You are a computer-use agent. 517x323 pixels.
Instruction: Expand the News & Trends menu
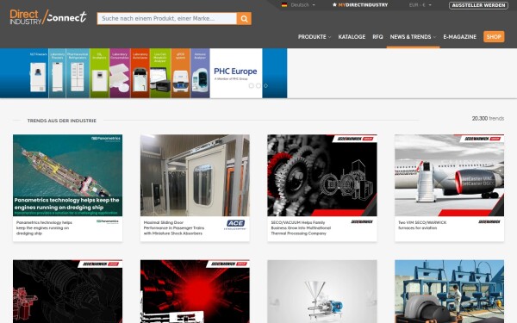pyautogui.click(x=413, y=37)
